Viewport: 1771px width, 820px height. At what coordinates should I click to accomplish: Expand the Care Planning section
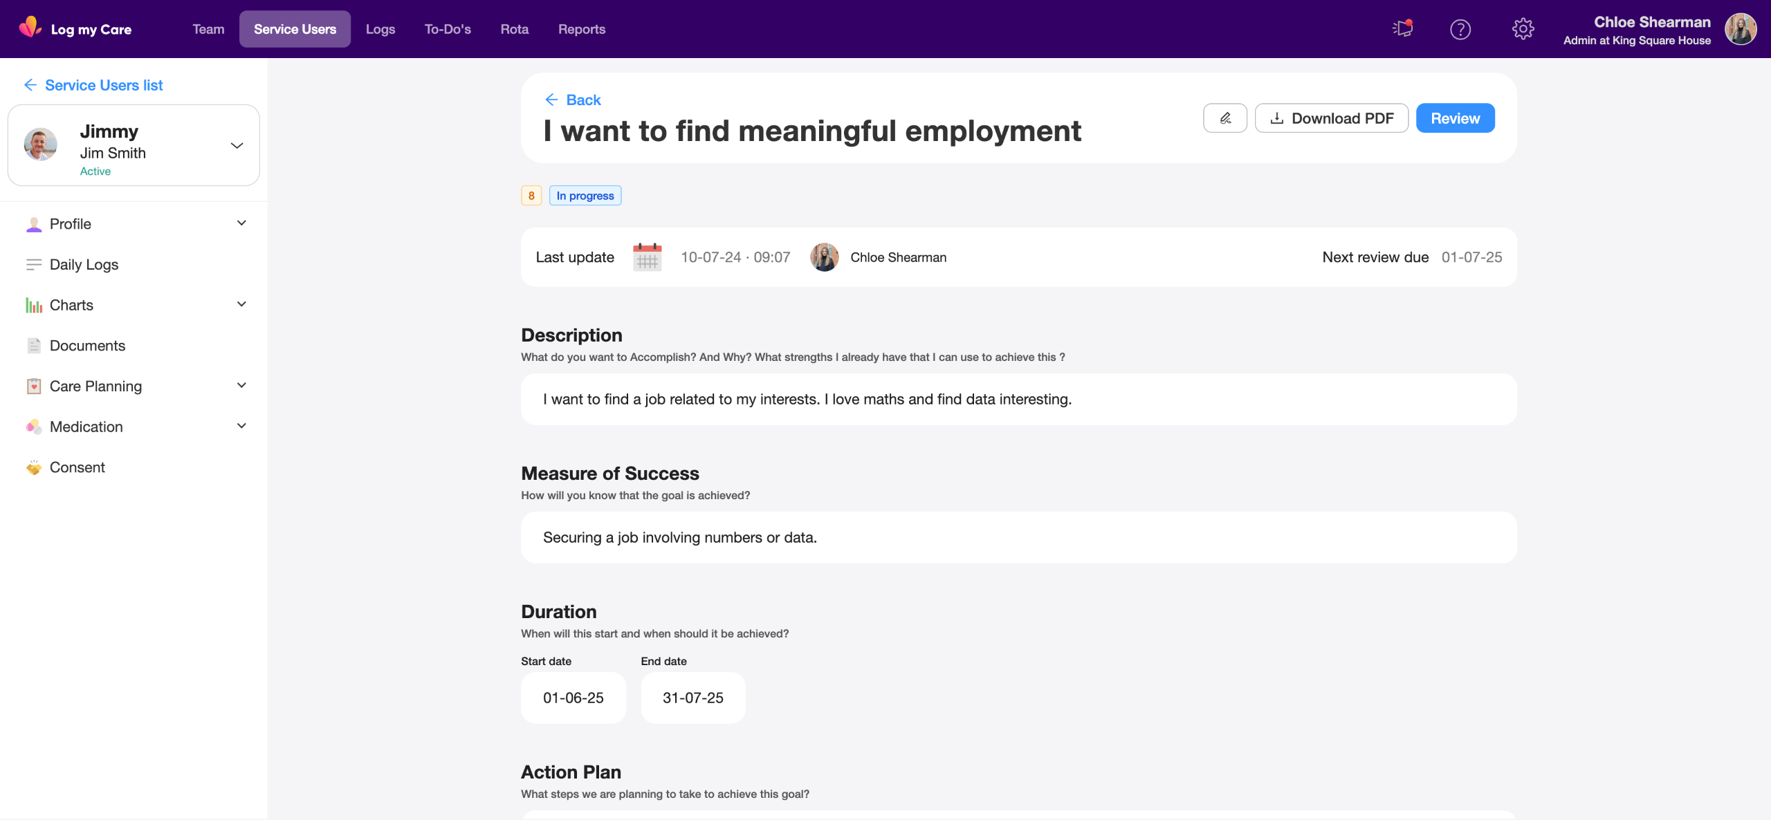[x=241, y=386]
